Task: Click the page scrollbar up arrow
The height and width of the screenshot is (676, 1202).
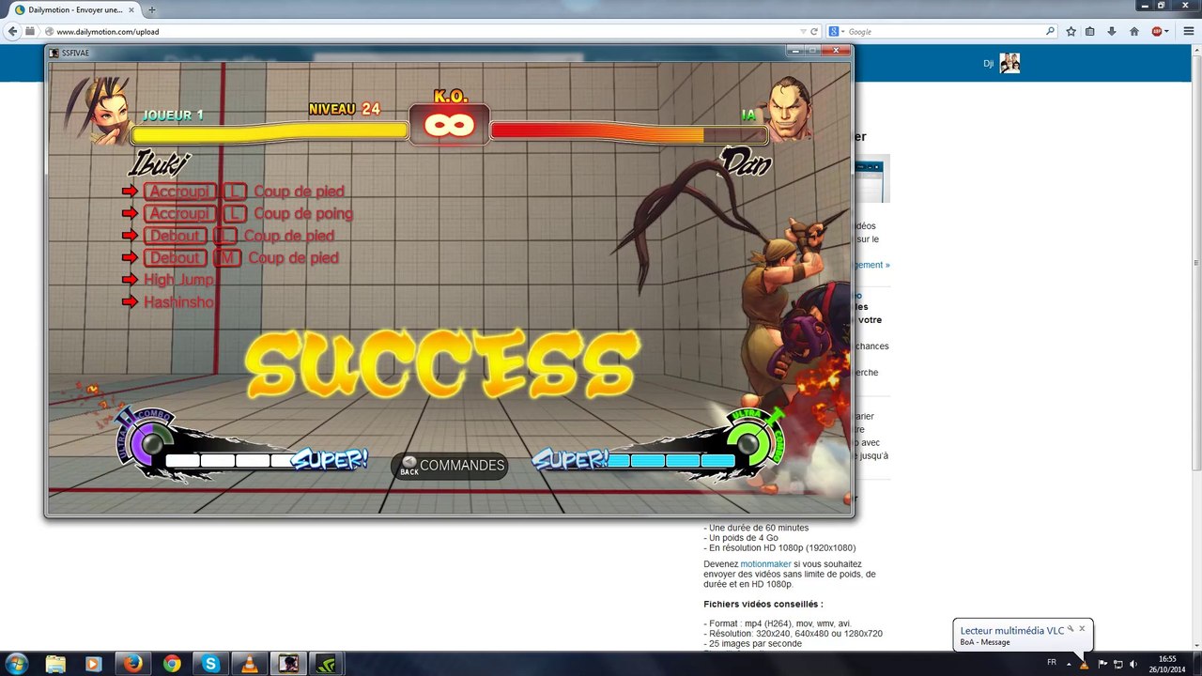Action: [1194, 51]
